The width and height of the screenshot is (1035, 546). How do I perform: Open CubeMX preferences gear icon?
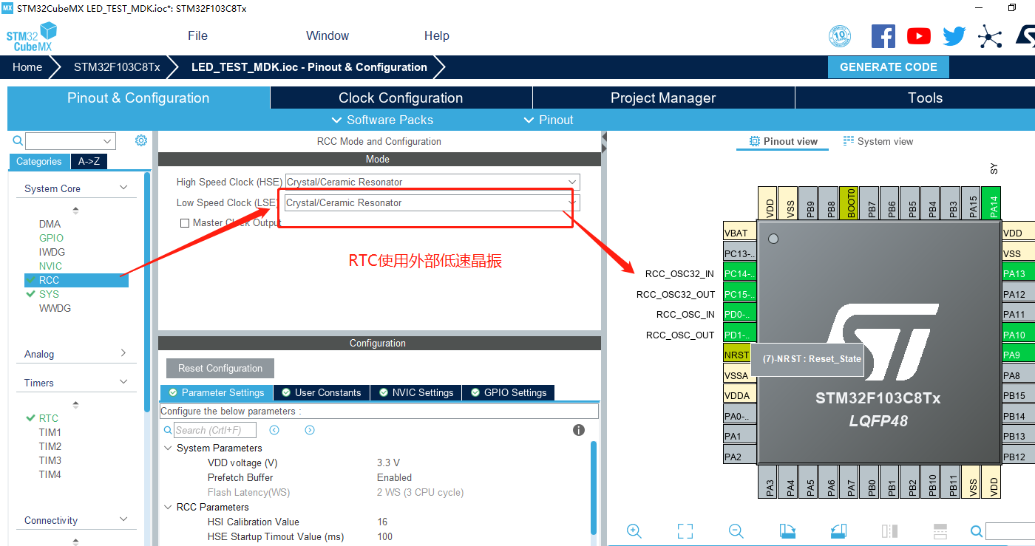[140, 140]
